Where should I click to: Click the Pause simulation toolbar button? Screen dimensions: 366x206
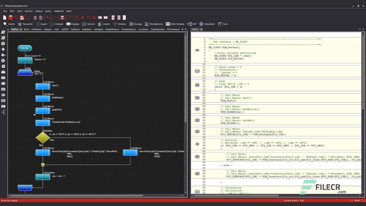pos(89,17)
